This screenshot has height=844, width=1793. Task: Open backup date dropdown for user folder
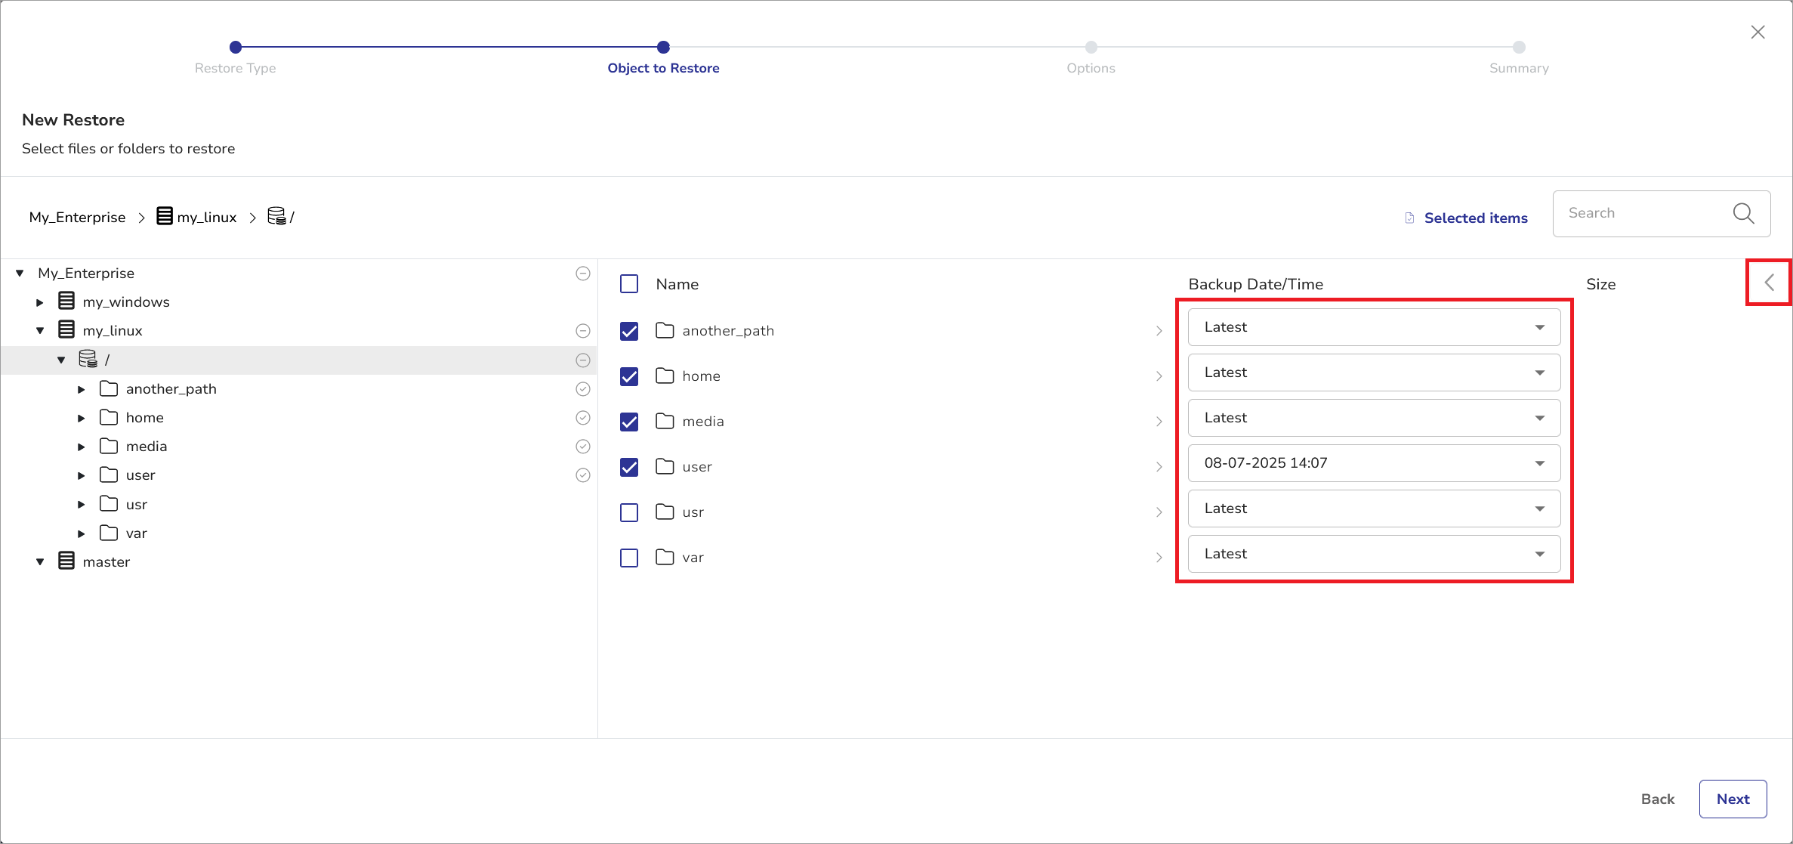[x=1373, y=463]
